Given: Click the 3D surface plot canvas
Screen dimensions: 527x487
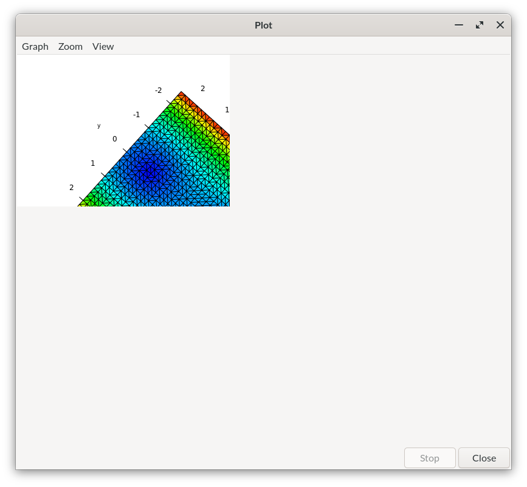Looking at the screenshot, I should [x=123, y=131].
